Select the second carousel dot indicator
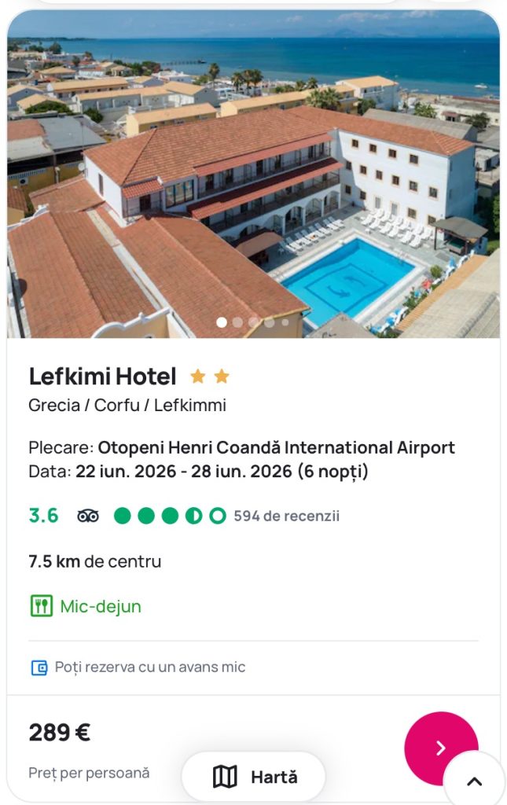The image size is (507, 805). [237, 322]
